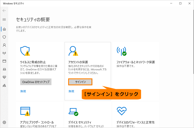The height and width of the screenshot is (128, 194).
Task: Open Device security laptop icon in sidebar
Action: point(4,69)
